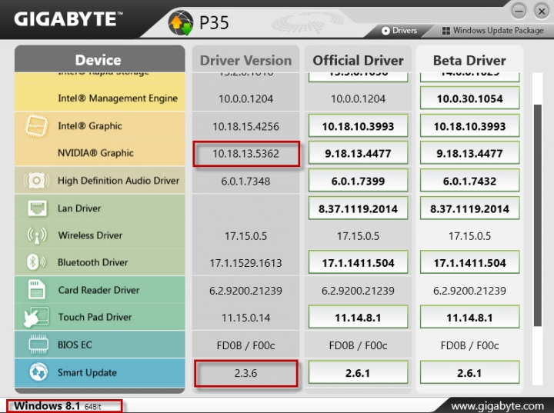The height and width of the screenshot is (413, 554).
Task: Install Intel Graphic beta driver 10.18.10.3993
Action: [x=469, y=126]
